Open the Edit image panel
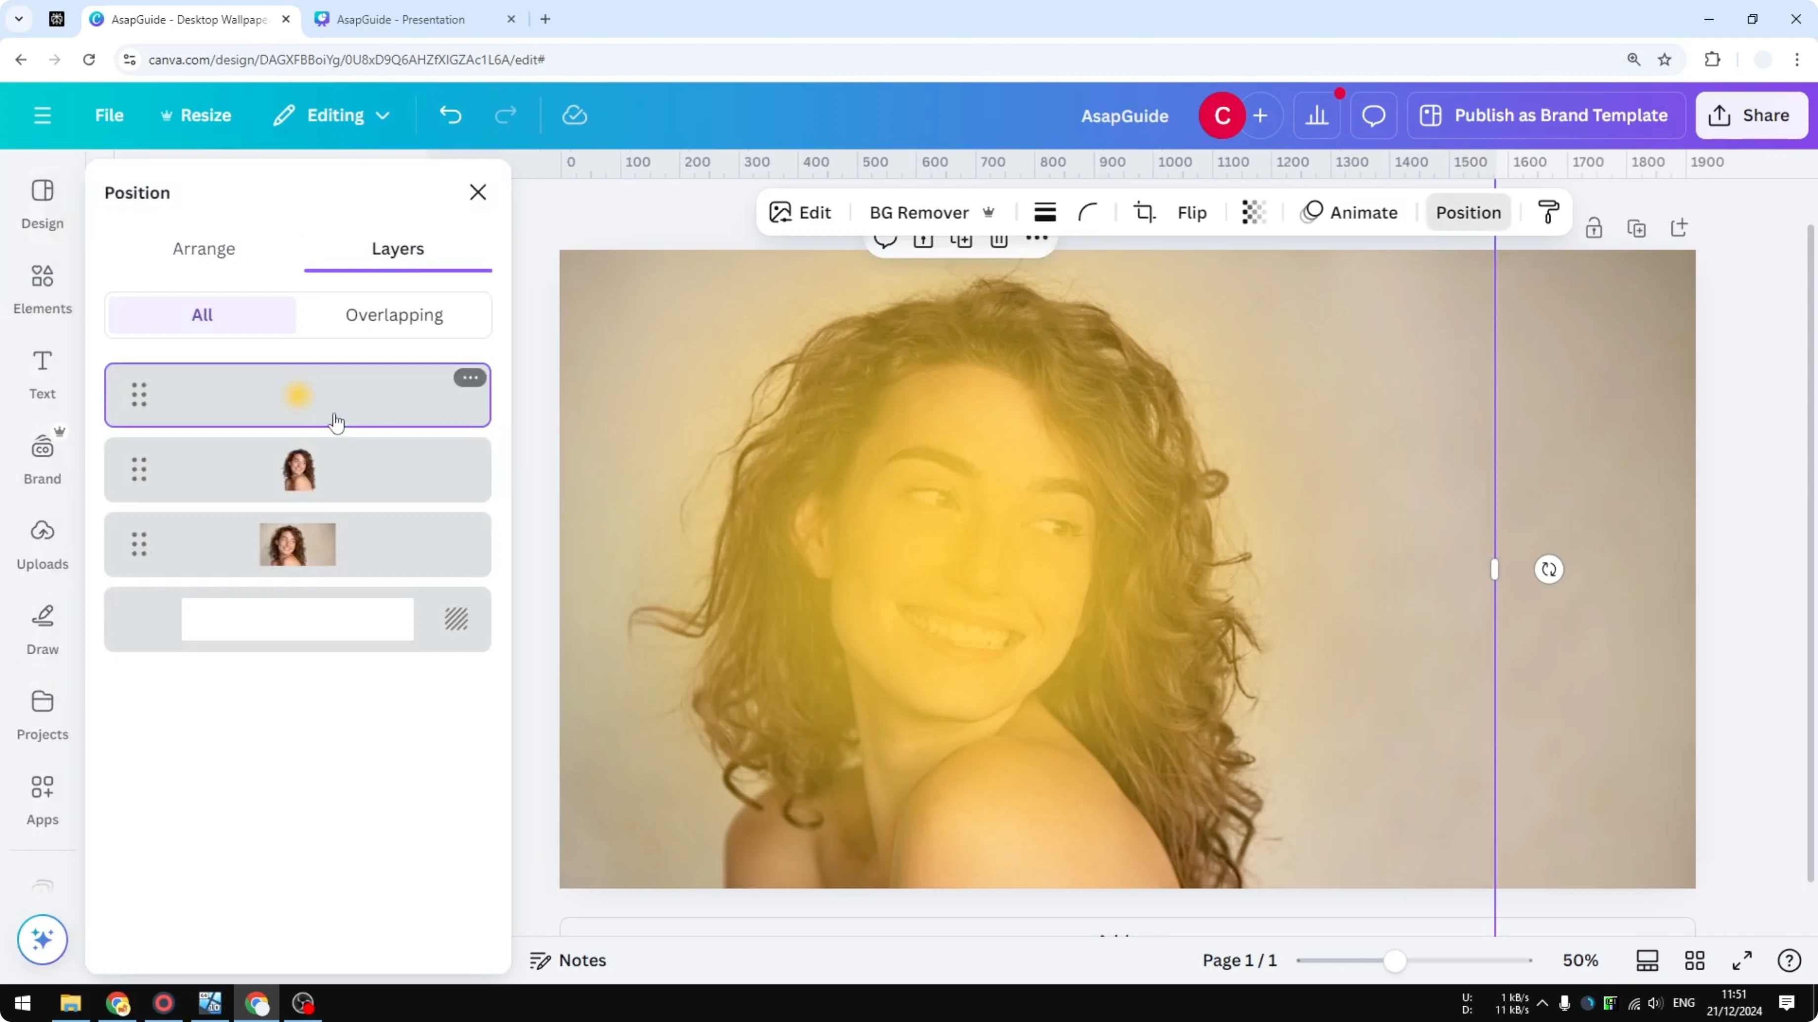 click(800, 212)
